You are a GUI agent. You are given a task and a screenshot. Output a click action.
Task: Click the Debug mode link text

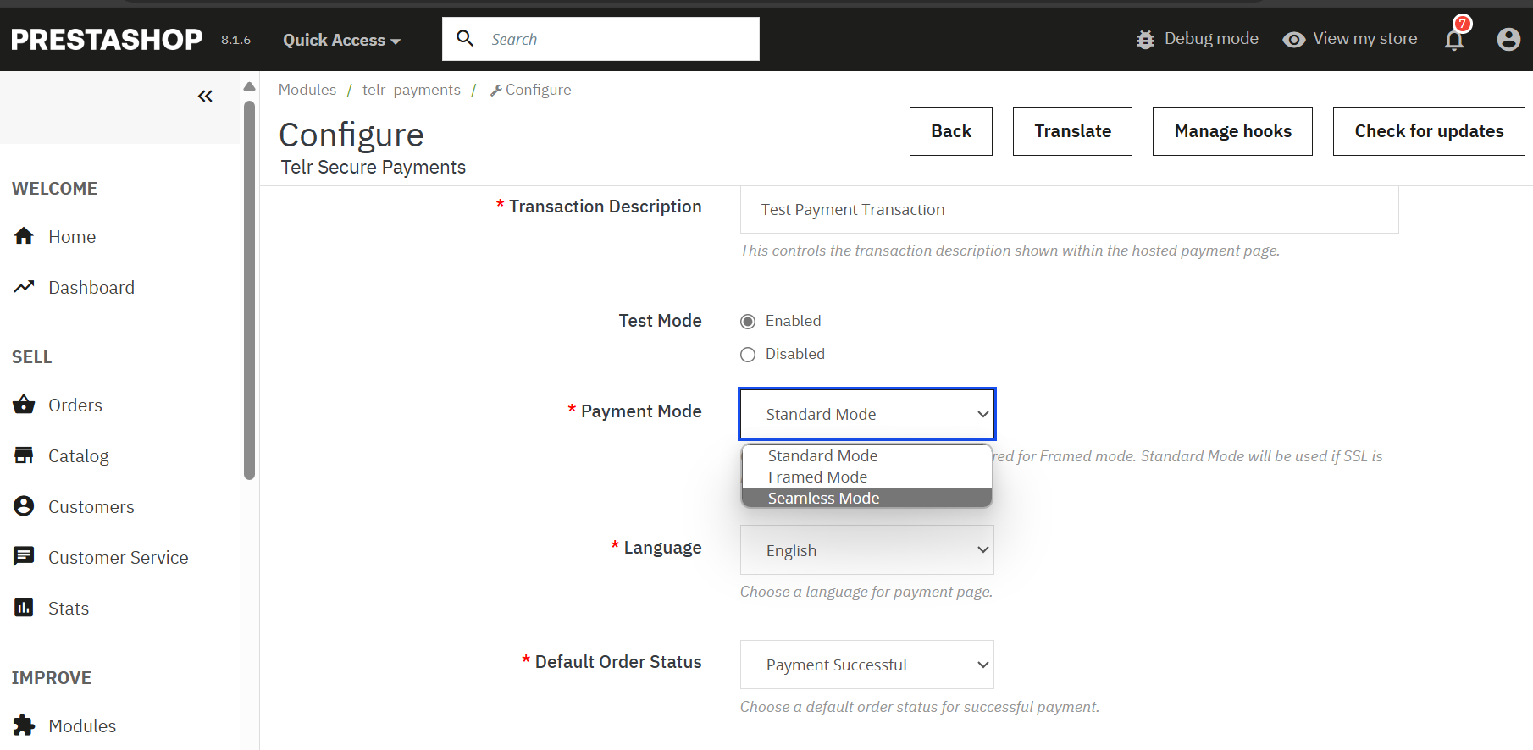click(x=1211, y=39)
